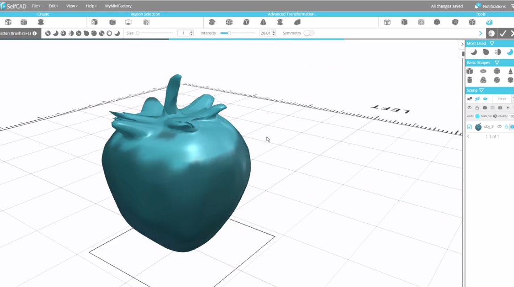Select the highlighted blue sculpting tool icon

pos(489,22)
